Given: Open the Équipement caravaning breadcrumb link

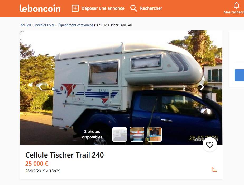Looking at the screenshot, I should click(x=76, y=25).
